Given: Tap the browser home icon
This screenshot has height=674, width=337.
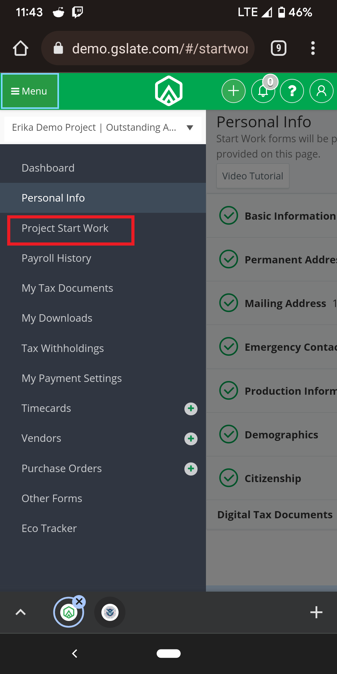Looking at the screenshot, I should pos(21,48).
